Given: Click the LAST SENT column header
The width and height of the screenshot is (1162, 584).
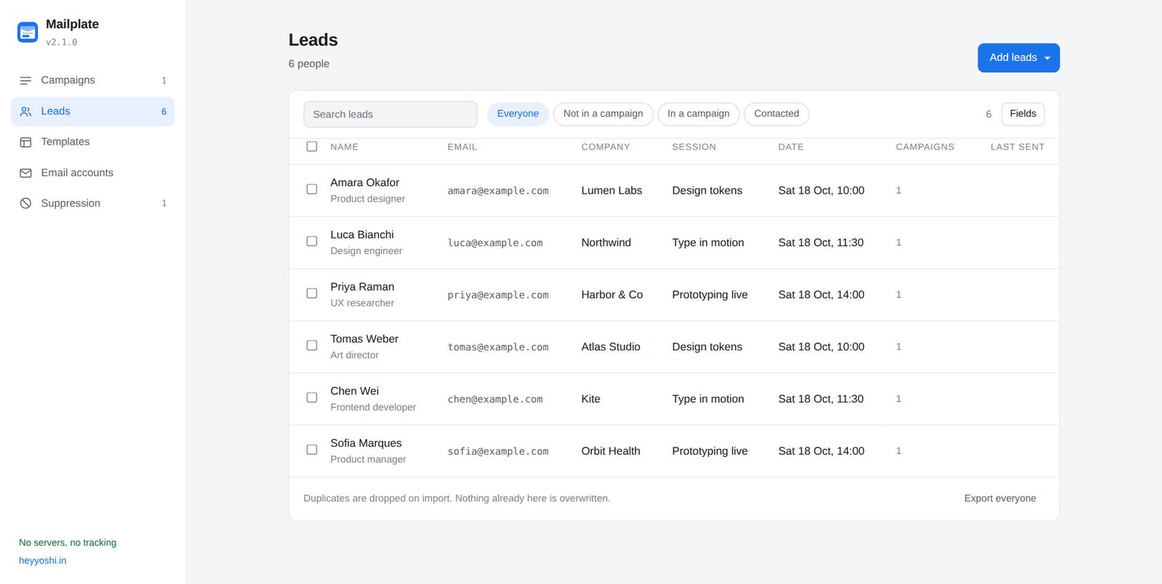Looking at the screenshot, I should pos(1017,147).
